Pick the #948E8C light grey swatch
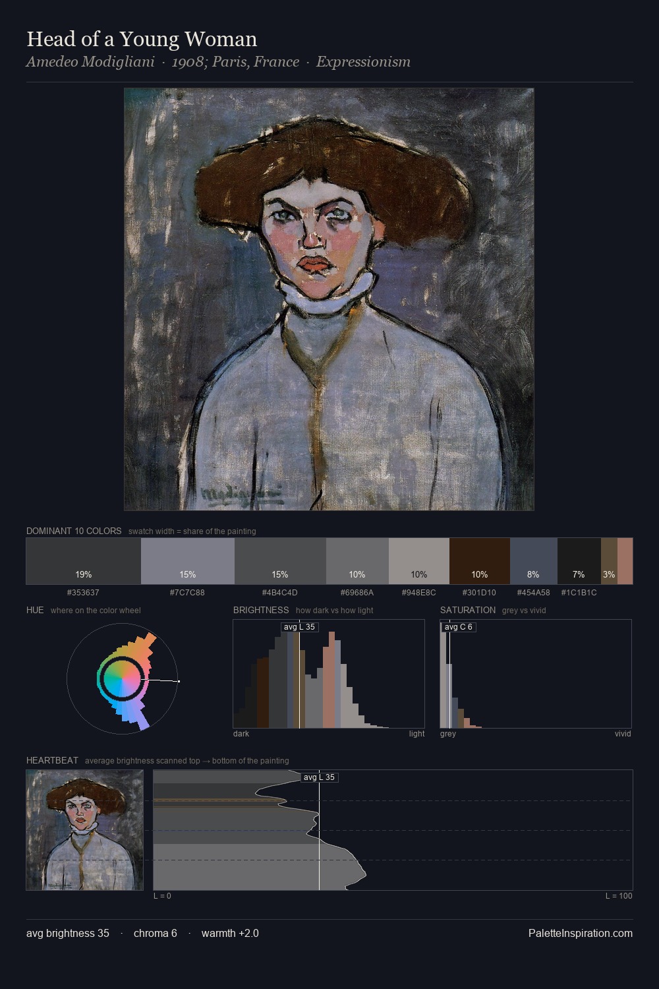The width and height of the screenshot is (659, 989). point(419,561)
